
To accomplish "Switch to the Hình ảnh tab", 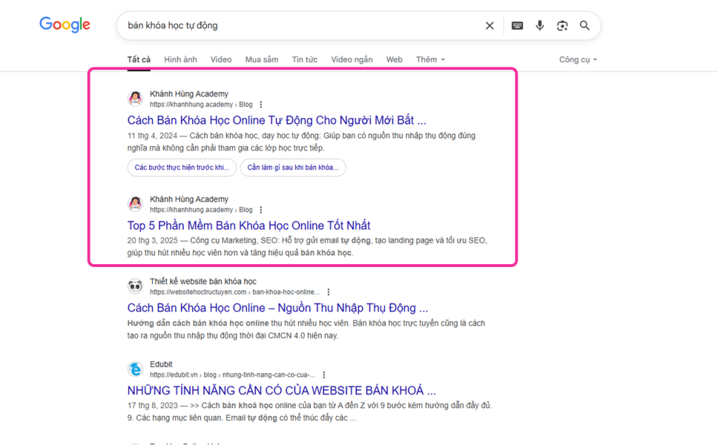I will [180, 60].
